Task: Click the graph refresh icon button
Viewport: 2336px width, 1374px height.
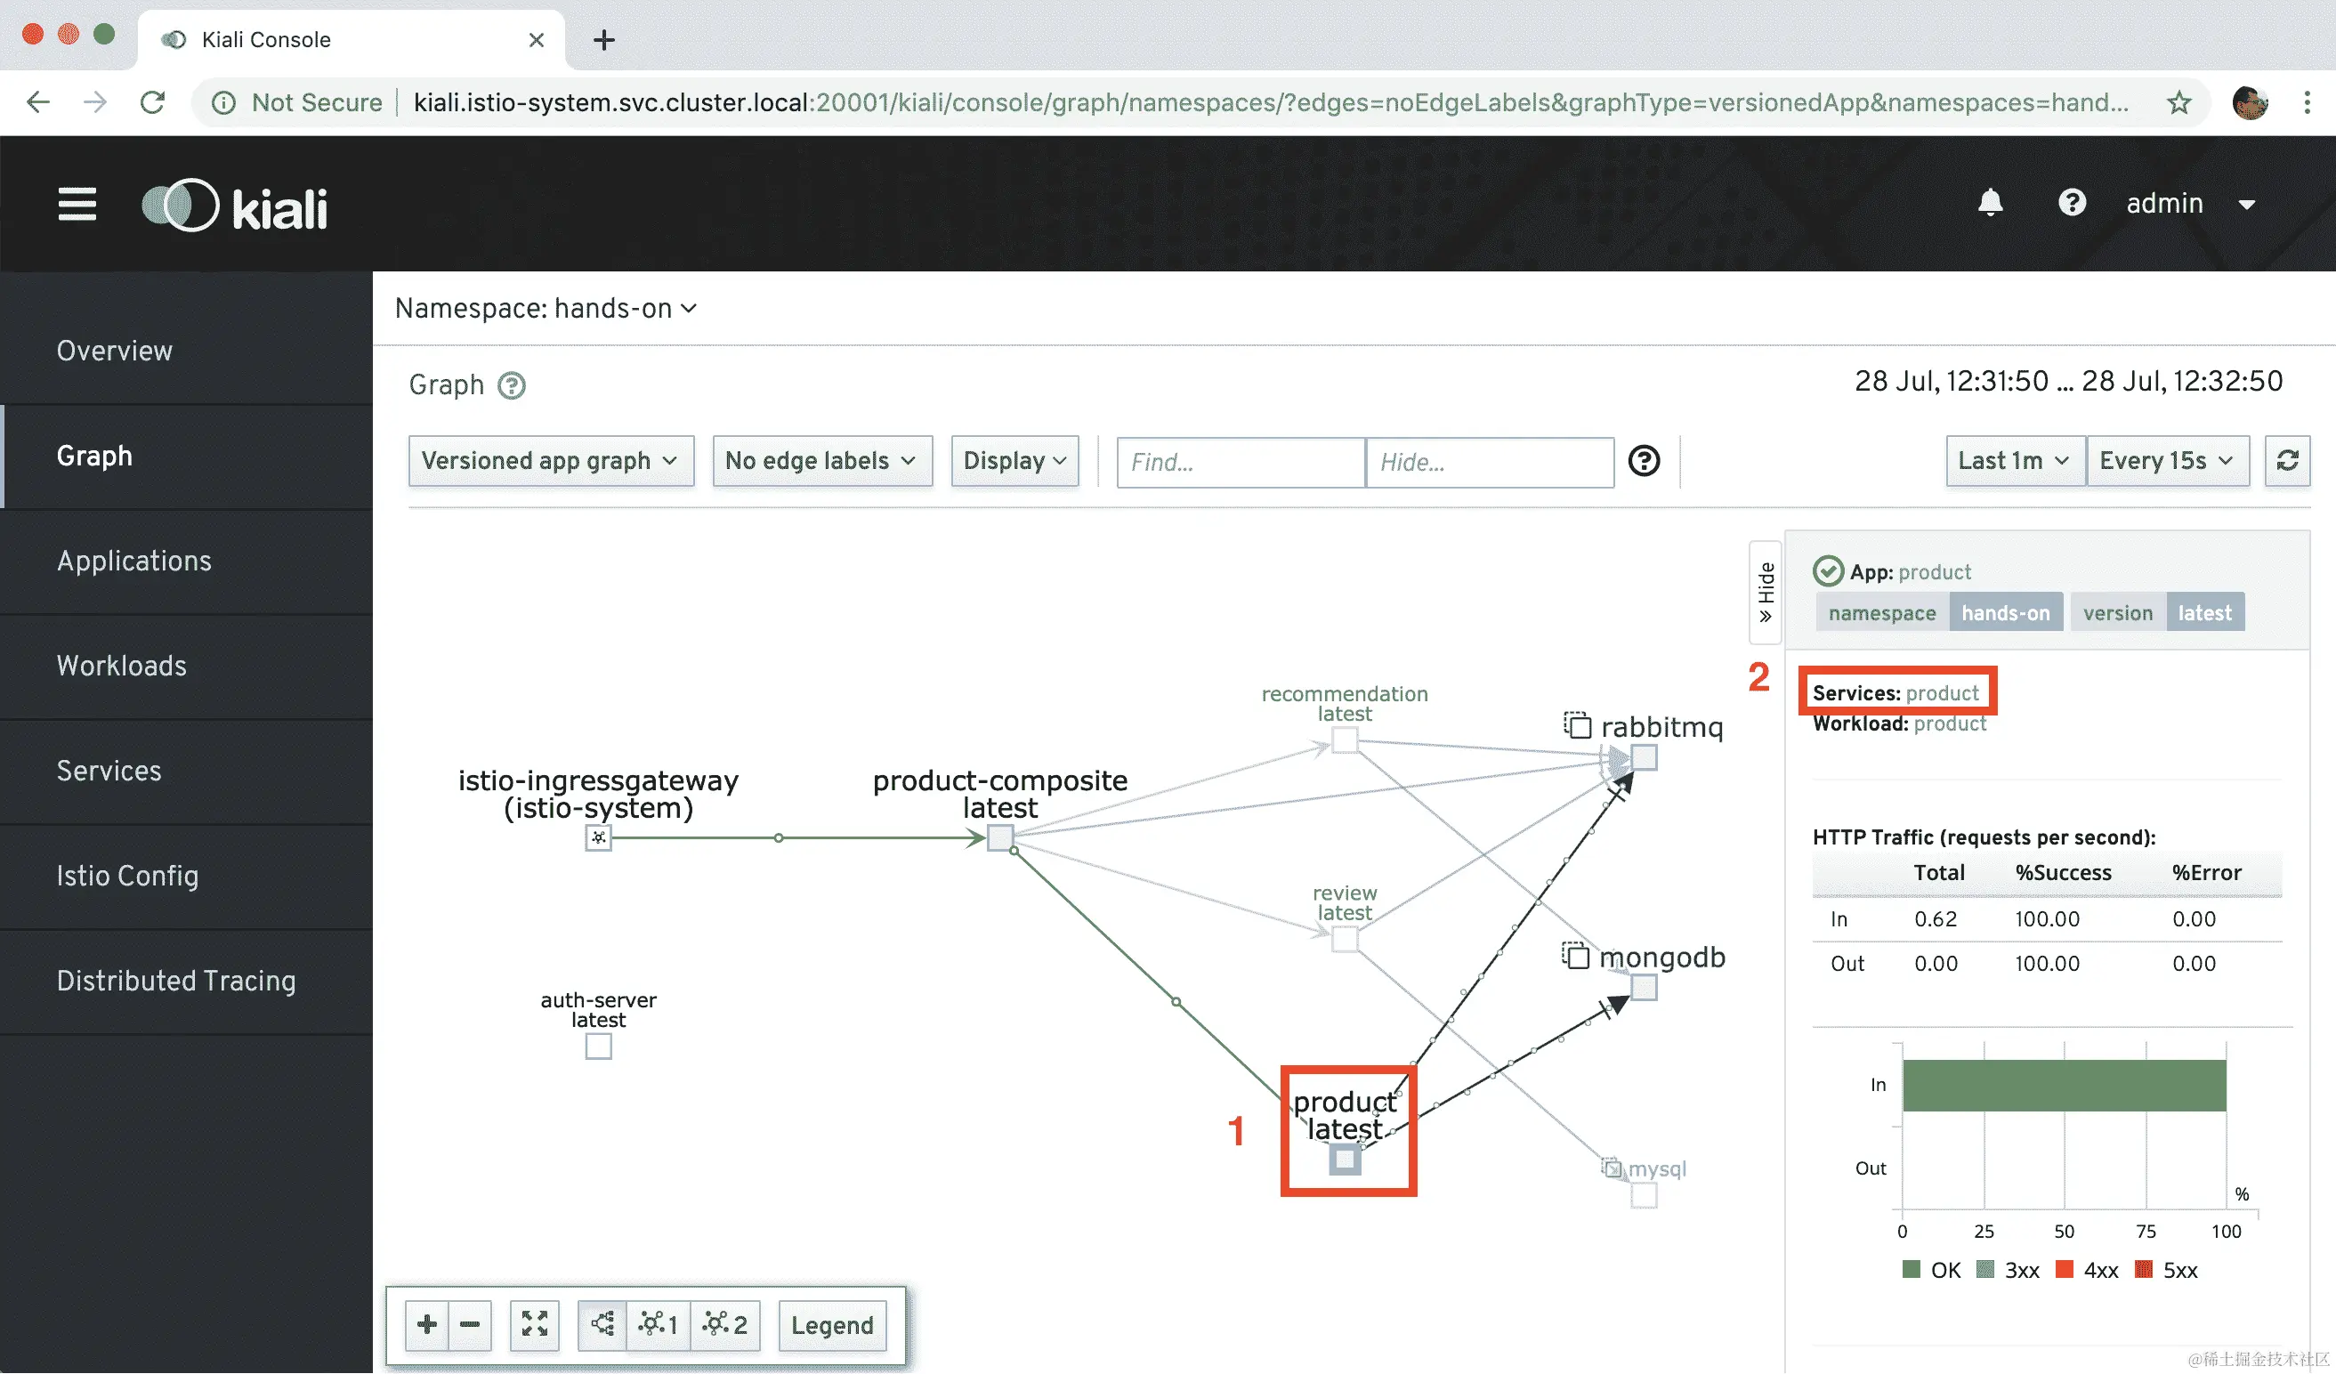Action: [x=2287, y=461]
